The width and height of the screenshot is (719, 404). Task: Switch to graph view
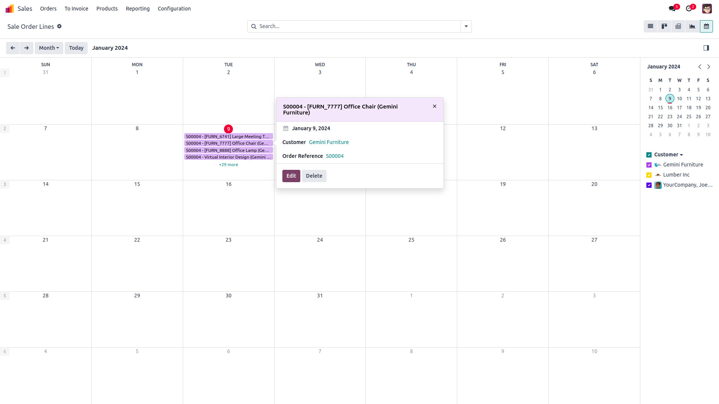coord(692,26)
